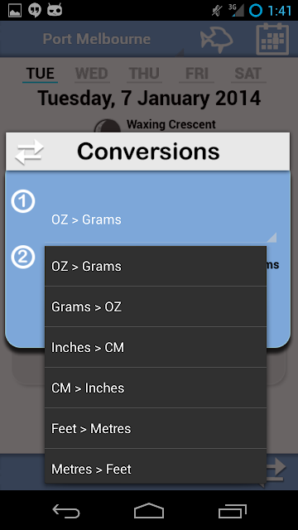Tap the Android back navigation icon
Screen dimensions: 298x530
66,510
